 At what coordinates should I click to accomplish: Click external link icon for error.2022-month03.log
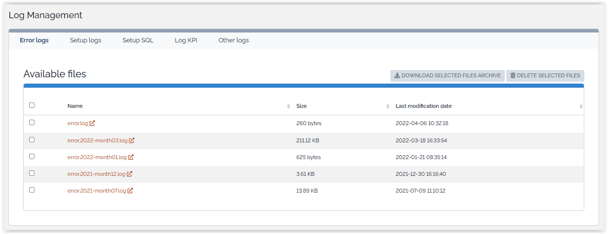click(x=132, y=140)
